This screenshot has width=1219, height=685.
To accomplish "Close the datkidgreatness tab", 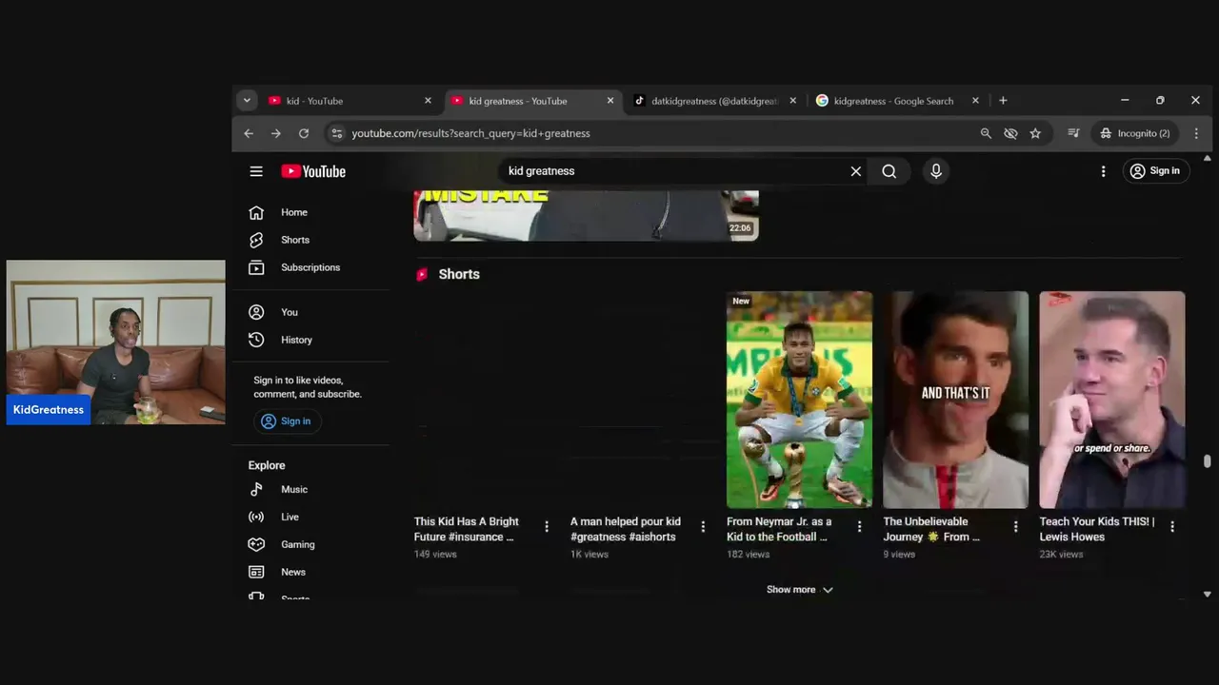I will (793, 101).
